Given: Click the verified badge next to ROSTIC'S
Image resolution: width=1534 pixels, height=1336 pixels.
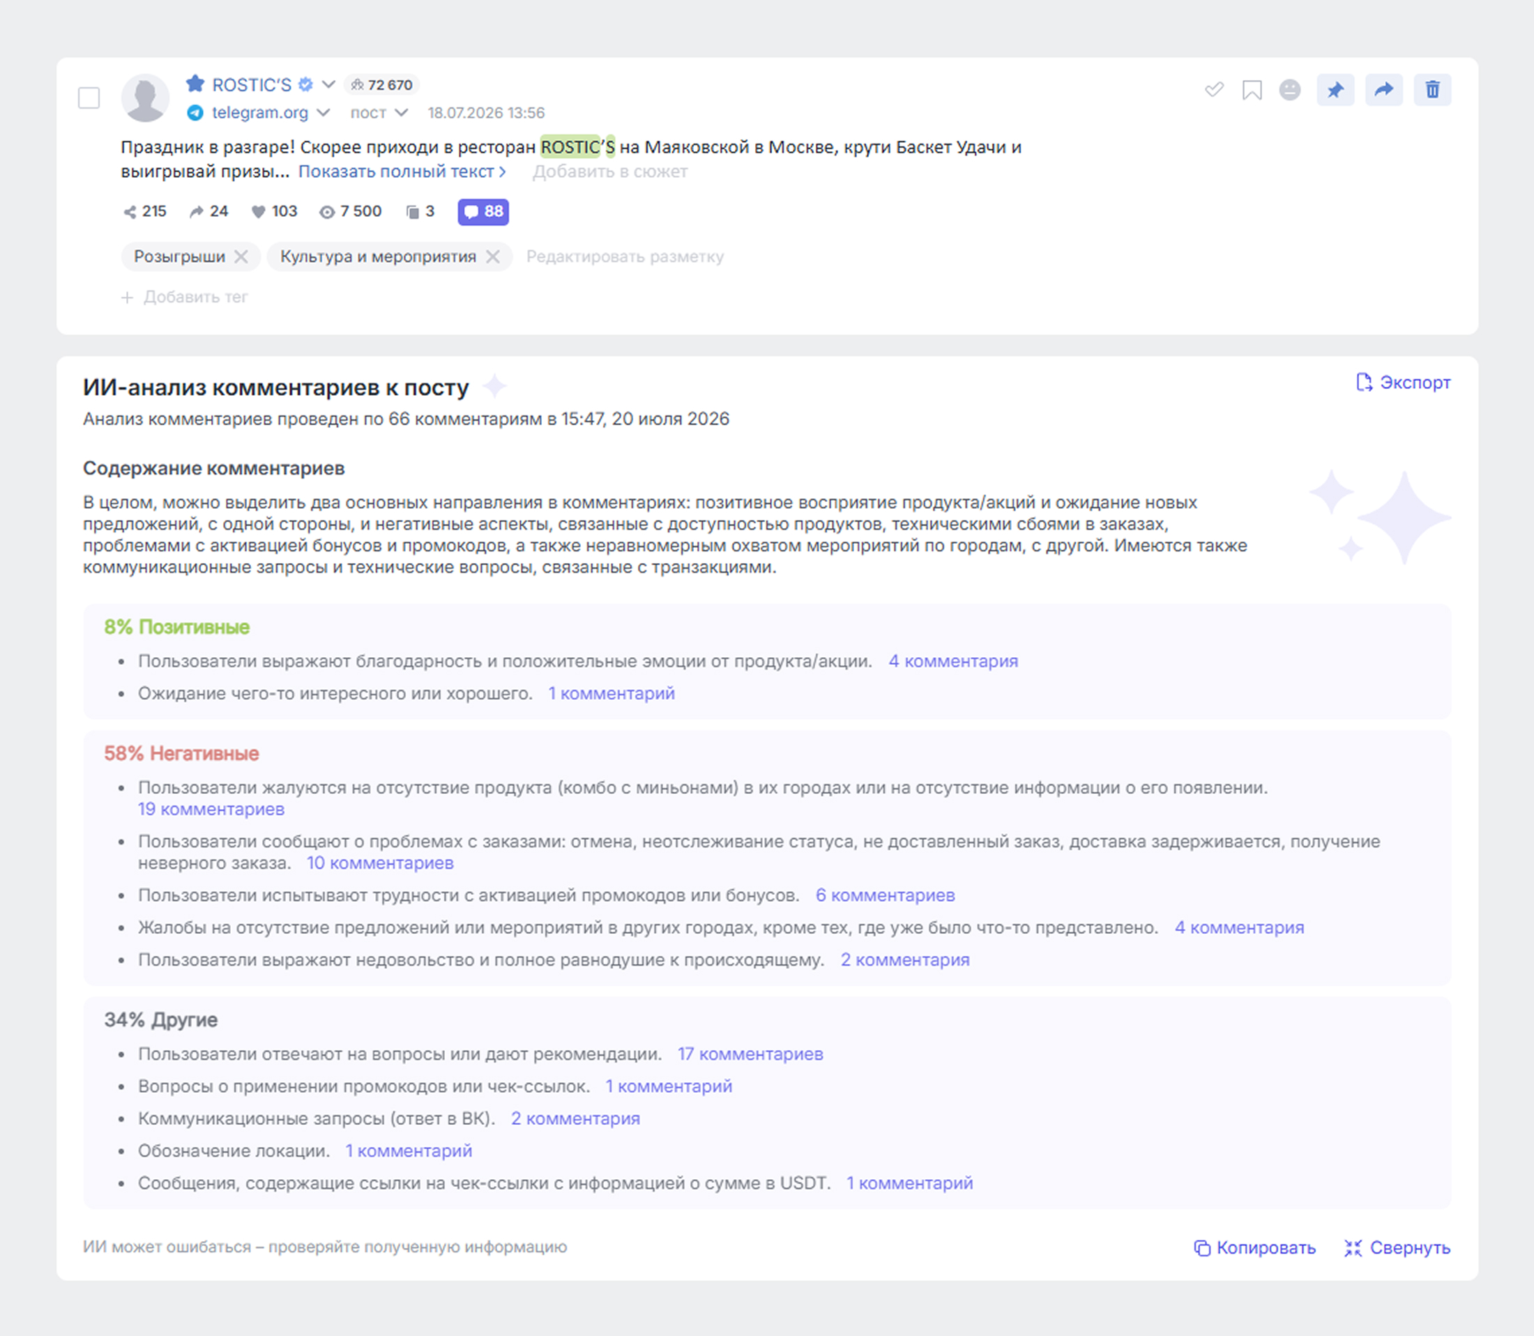Looking at the screenshot, I should [305, 85].
